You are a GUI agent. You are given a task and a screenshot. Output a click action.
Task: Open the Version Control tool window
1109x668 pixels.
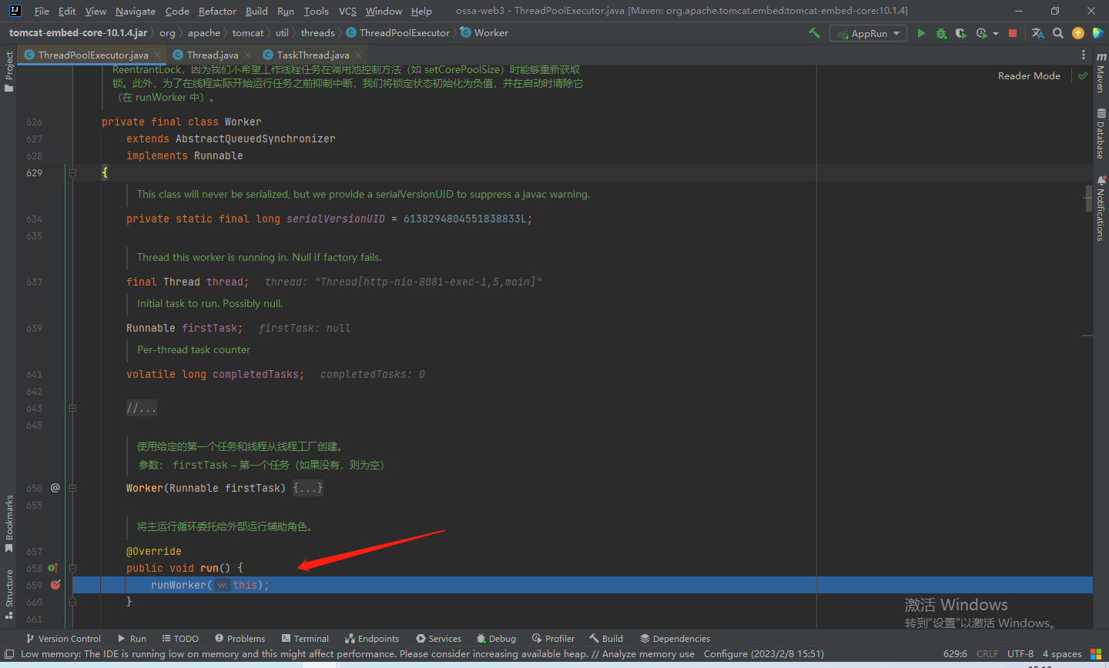pyautogui.click(x=63, y=639)
